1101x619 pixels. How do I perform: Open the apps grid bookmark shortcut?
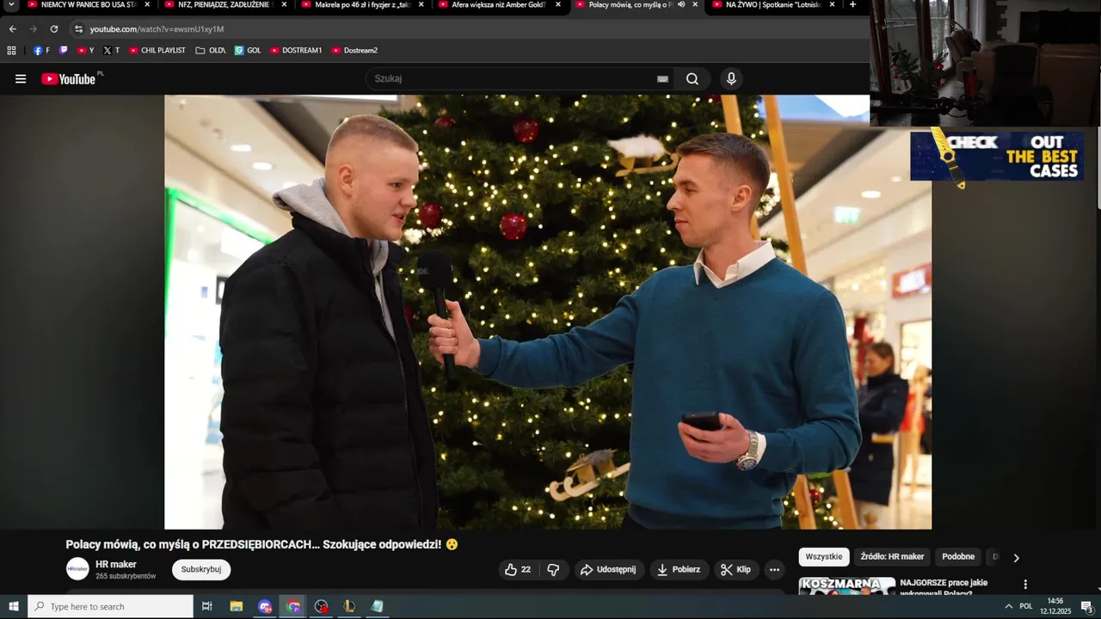pyautogui.click(x=11, y=51)
